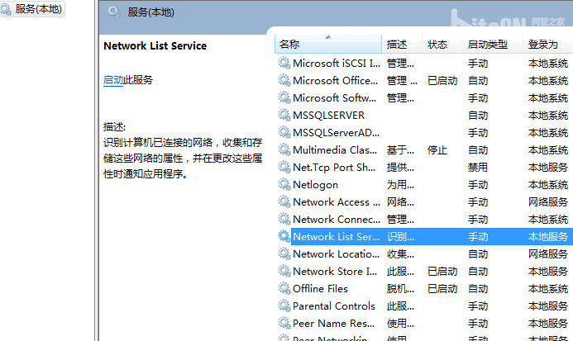Viewport: 573px width, 341px height.
Task: Select the Network Store Interface service row
Action: point(424,272)
